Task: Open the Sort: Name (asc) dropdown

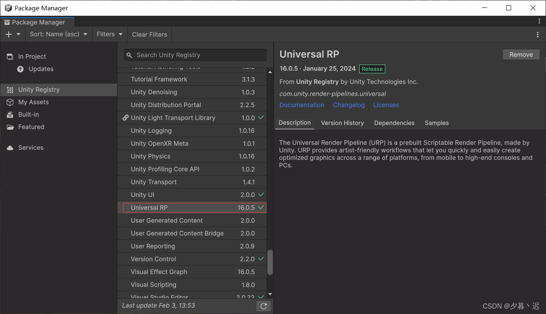Action: coord(59,34)
